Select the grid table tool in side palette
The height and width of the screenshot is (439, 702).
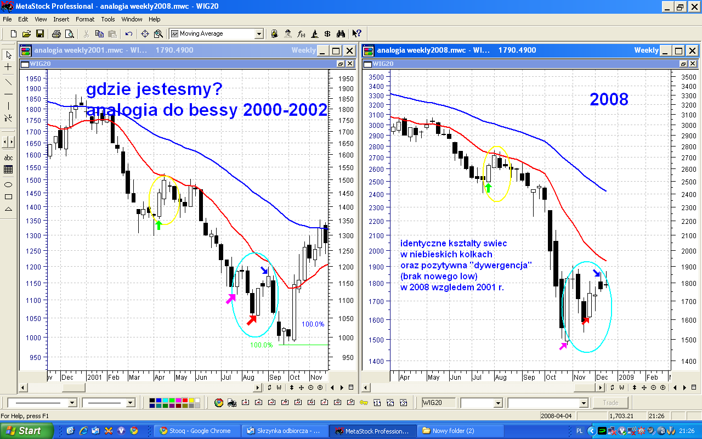(8, 170)
